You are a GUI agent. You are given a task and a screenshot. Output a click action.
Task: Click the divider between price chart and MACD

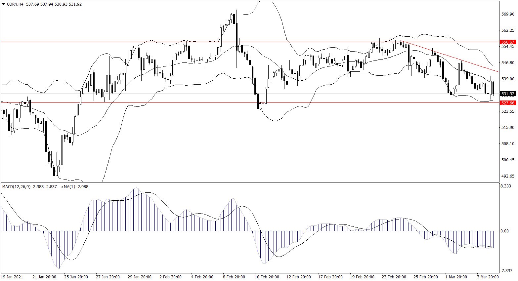(x=250, y=182)
